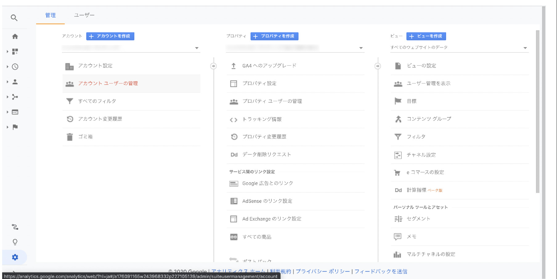Click the Audience person icon in sidebar
Screen dimensions: 557x279
point(15,82)
